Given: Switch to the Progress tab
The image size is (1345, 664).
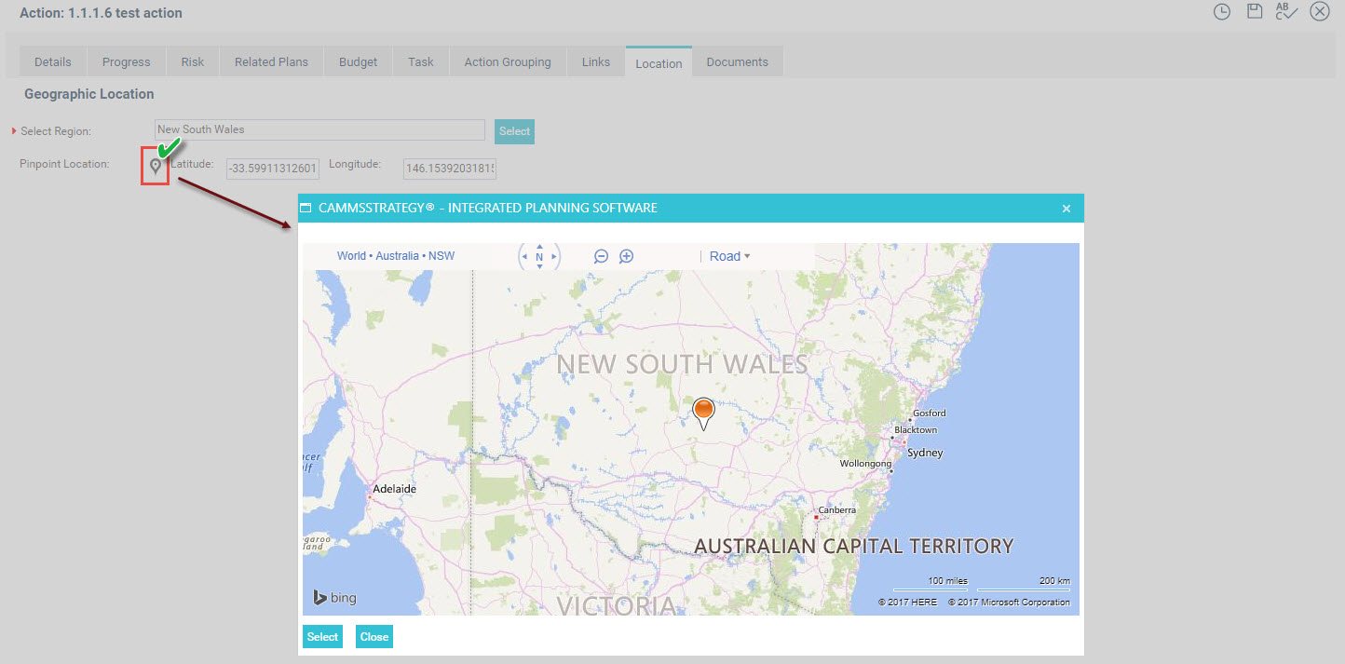Looking at the screenshot, I should click(127, 61).
